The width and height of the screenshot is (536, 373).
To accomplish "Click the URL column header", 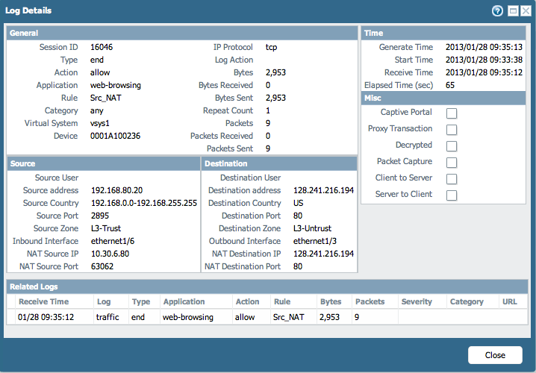I will tap(510, 302).
